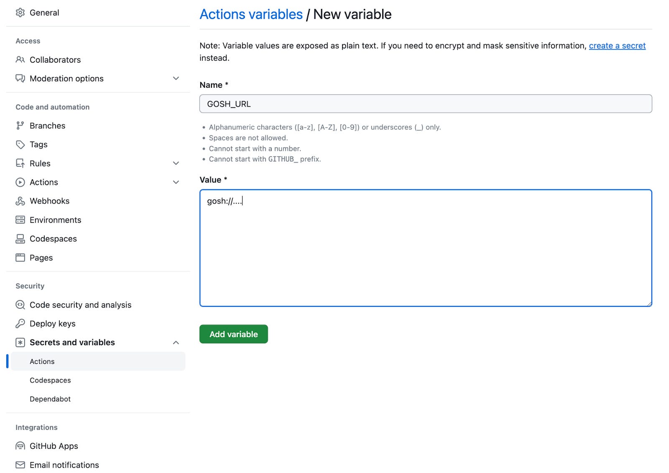Click the Code security shield icon
Screen dimensions: 669x473
click(20, 305)
